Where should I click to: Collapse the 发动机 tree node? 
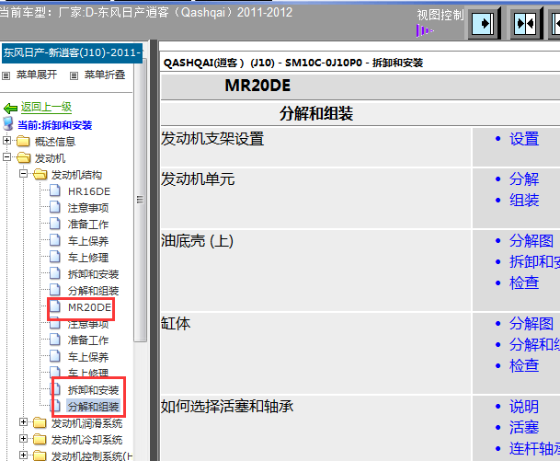(6, 156)
